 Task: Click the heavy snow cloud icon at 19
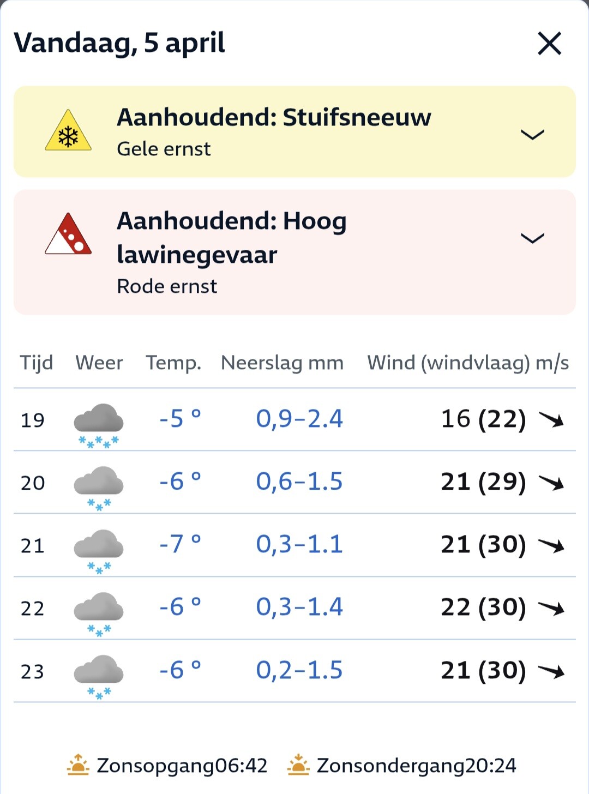[x=99, y=425]
